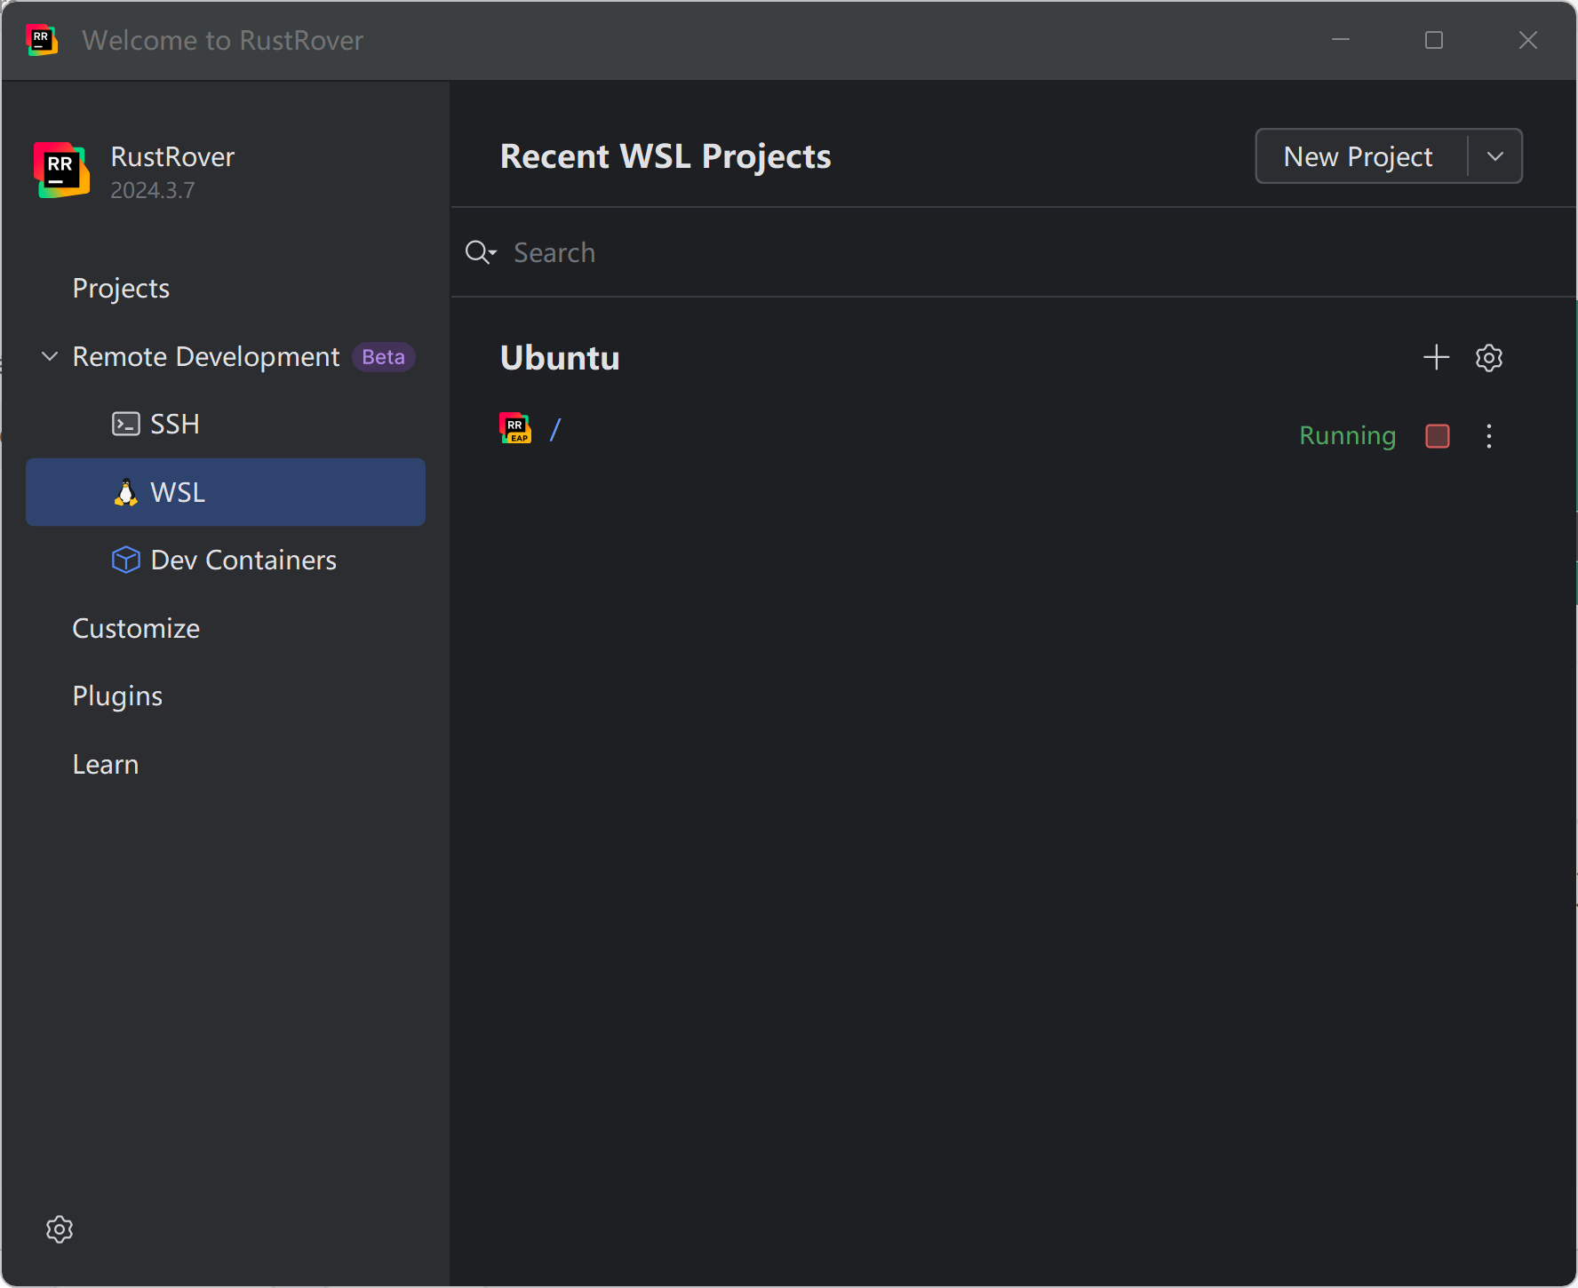The height and width of the screenshot is (1288, 1578).
Task: Add a new Ubuntu project with the plus icon
Action: click(x=1436, y=357)
